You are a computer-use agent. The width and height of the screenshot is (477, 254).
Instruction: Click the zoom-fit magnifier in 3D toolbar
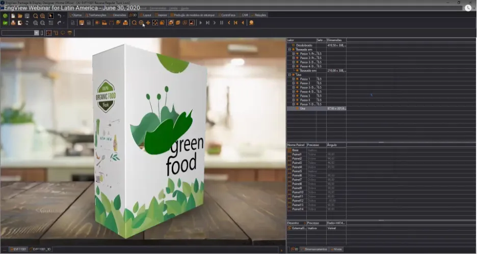134,23
